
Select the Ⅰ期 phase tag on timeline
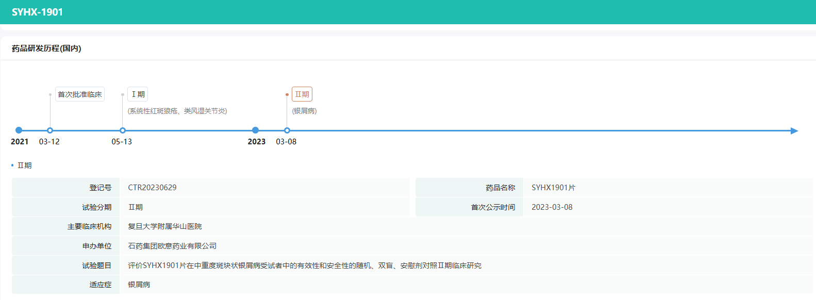(x=138, y=94)
